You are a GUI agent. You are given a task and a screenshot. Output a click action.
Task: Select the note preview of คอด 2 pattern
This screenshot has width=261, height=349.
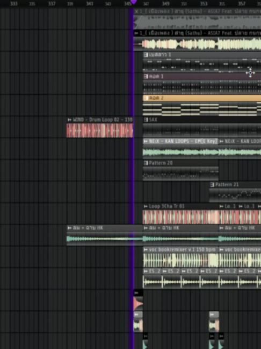tap(202, 109)
